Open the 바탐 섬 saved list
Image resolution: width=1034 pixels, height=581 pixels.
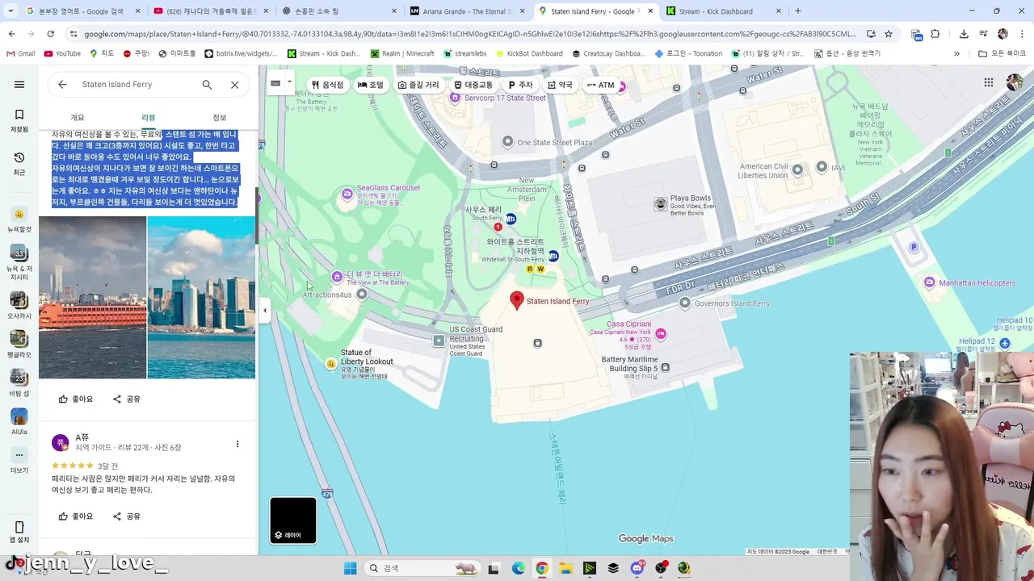tap(19, 383)
